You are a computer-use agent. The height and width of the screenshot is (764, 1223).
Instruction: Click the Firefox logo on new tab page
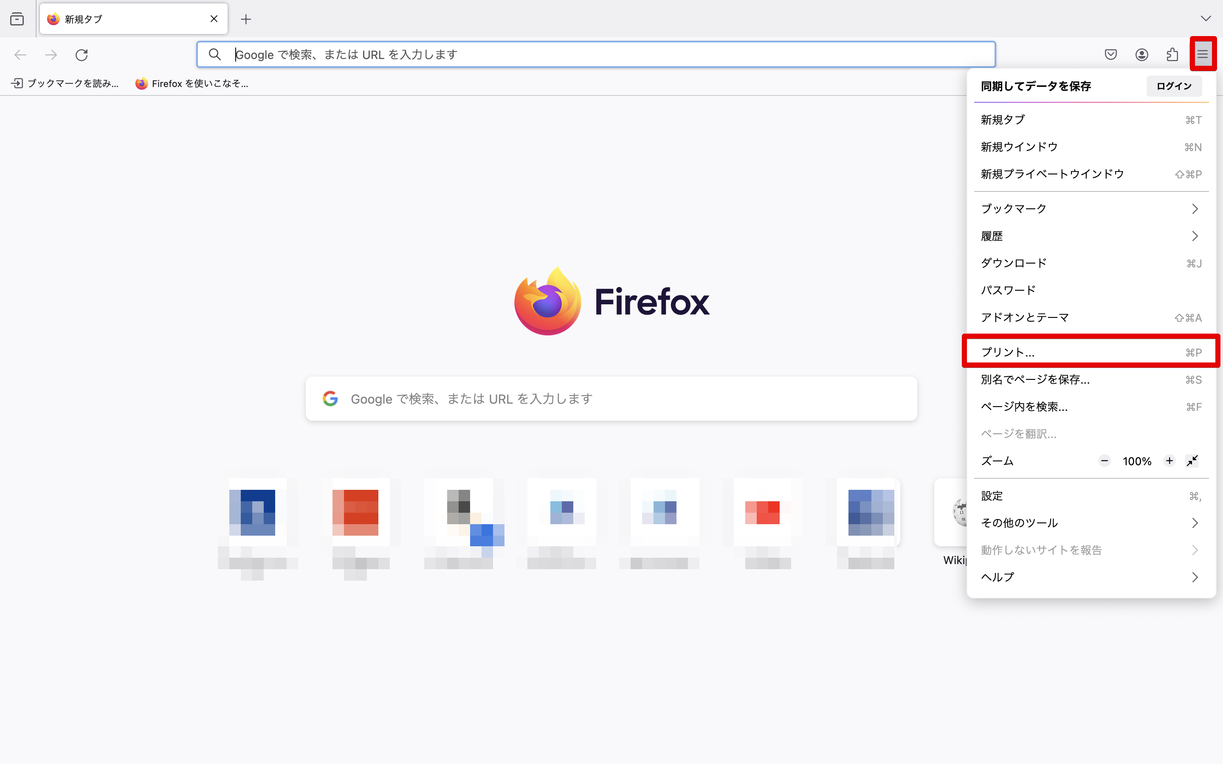point(611,301)
